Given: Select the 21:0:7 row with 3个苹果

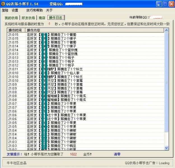Looking at the screenshot, I should pos(85,104).
